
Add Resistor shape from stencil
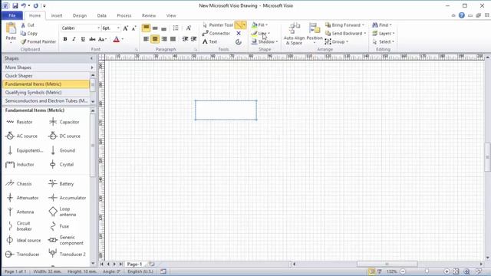(x=19, y=122)
